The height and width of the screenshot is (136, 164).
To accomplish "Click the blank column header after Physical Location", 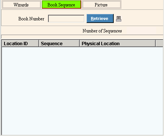I will coord(159,44).
